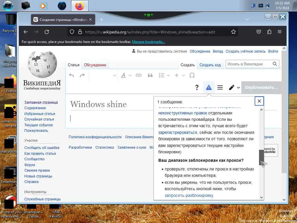
Task: Open the page options hamburger menu
Action: click(x=220, y=87)
